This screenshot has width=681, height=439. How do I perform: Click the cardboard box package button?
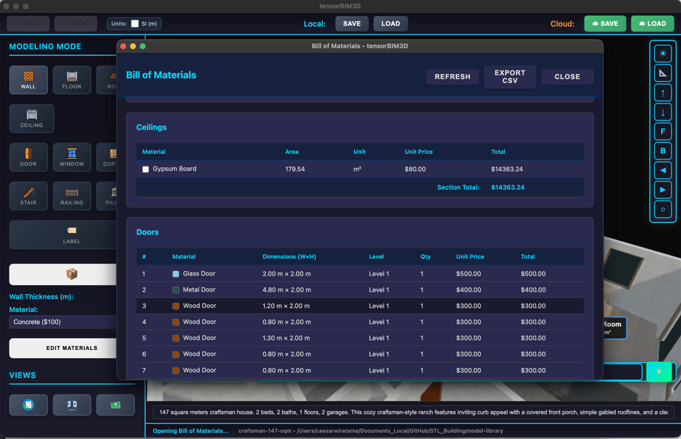pos(63,274)
